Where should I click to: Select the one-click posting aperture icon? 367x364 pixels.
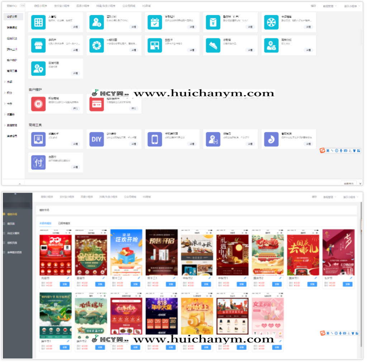[96, 45]
